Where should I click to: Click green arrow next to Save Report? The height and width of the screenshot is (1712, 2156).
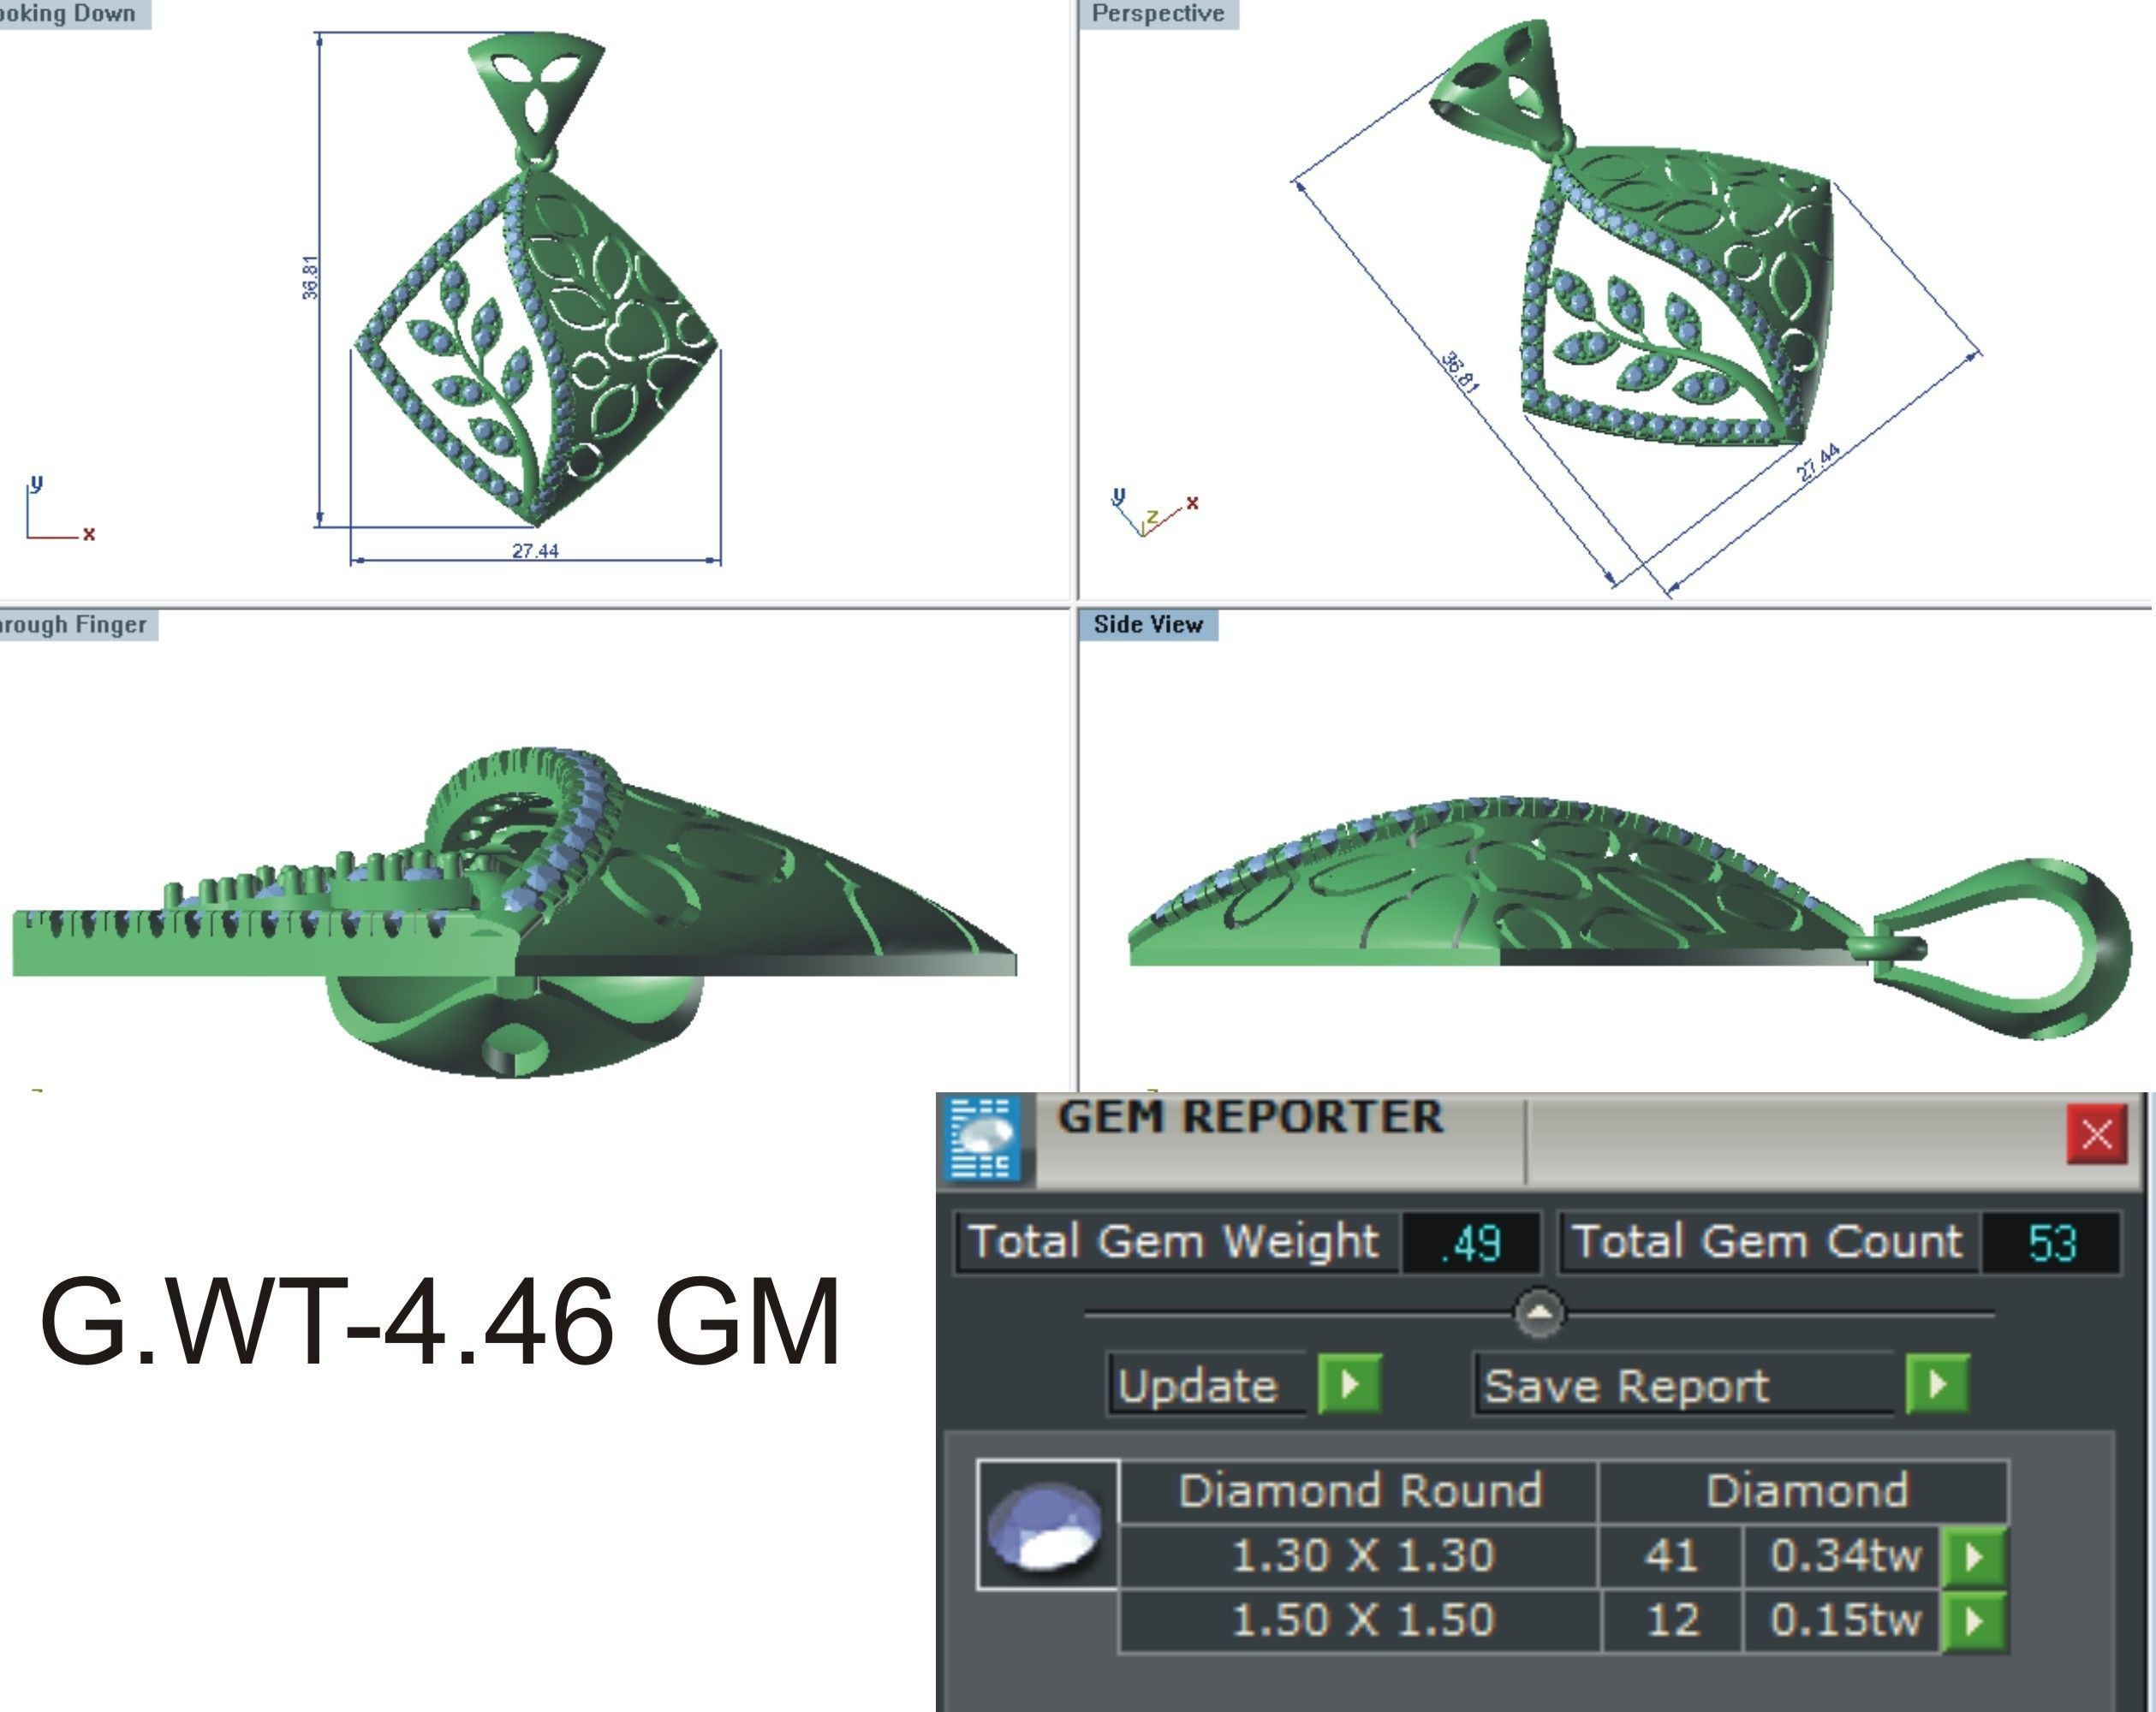coord(1937,1385)
